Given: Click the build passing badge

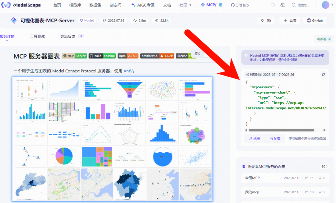Looking at the screenshot, I should 102,56.
